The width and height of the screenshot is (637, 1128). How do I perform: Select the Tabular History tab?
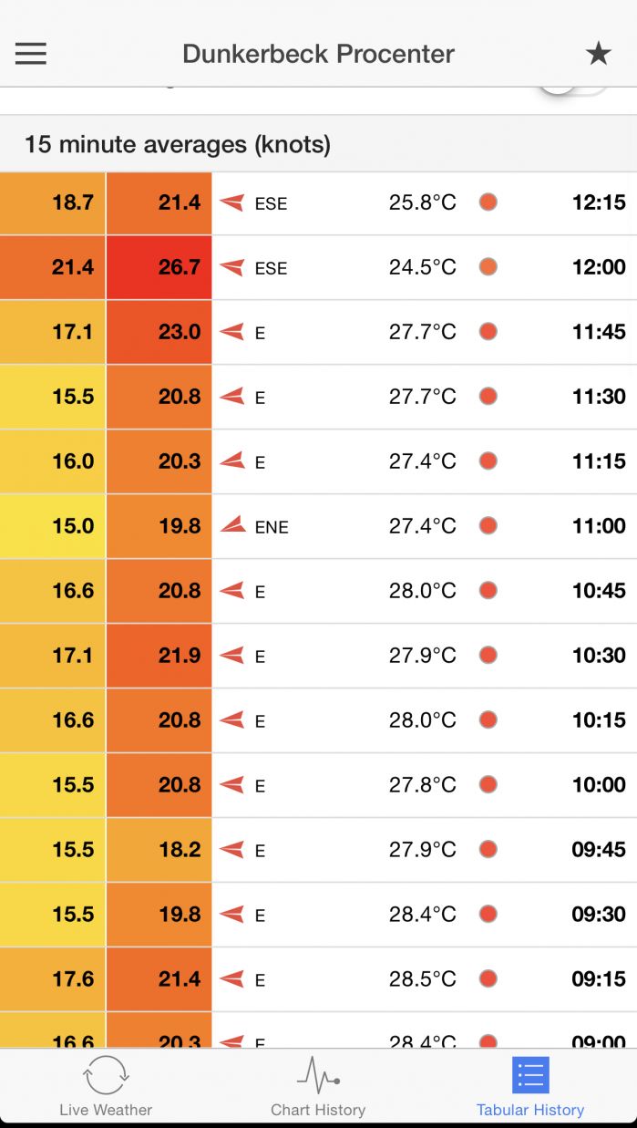530,1085
